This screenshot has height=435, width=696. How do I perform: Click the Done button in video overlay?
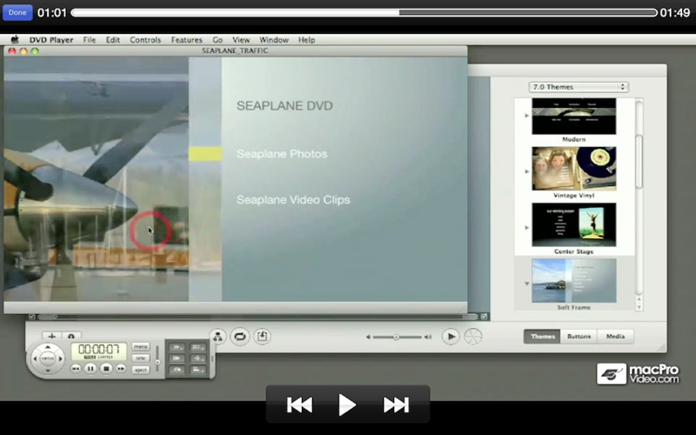pos(17,12)
